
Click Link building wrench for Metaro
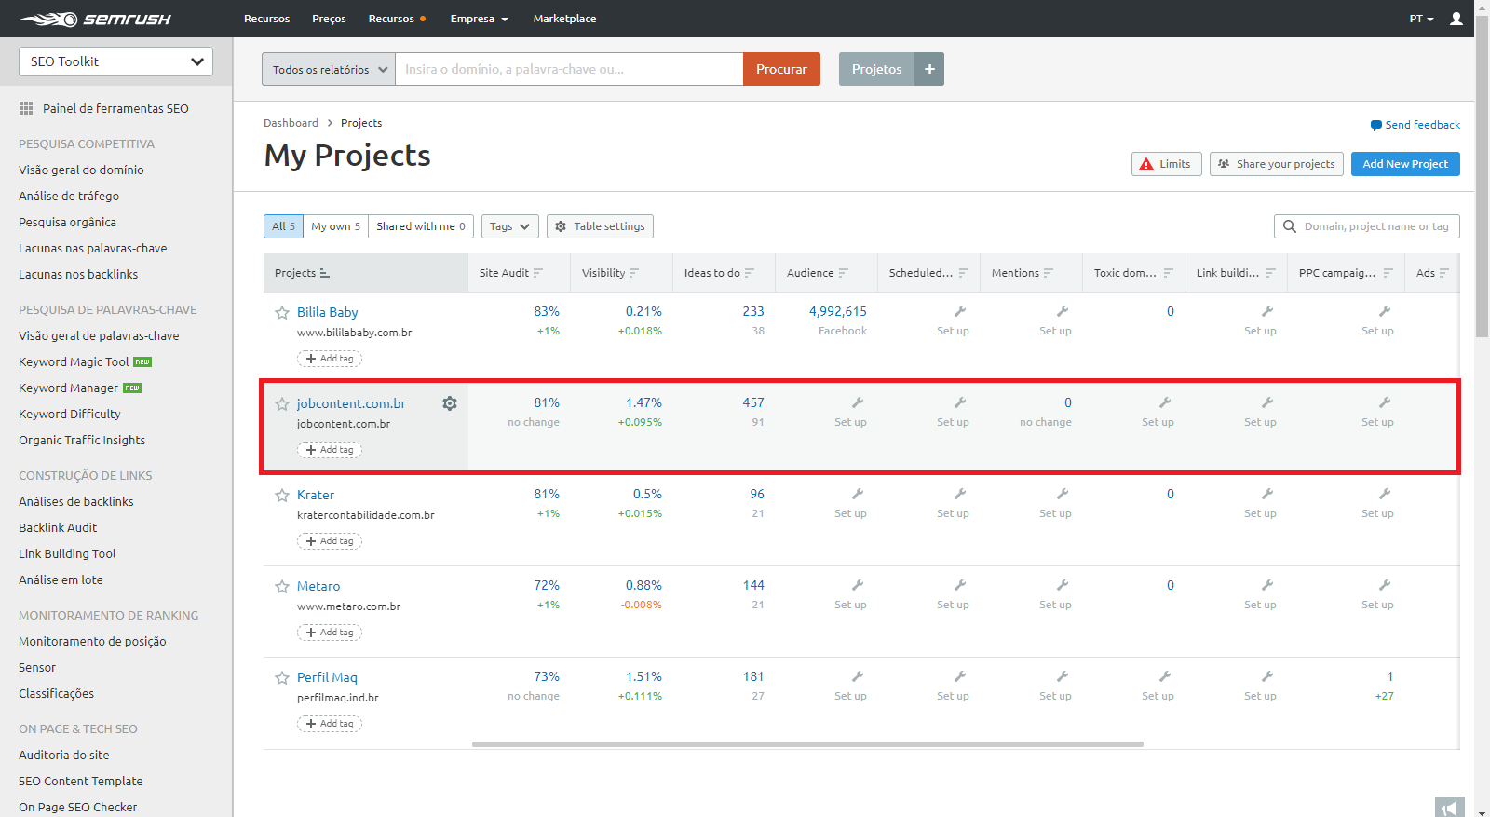[x=1267, y=585]
